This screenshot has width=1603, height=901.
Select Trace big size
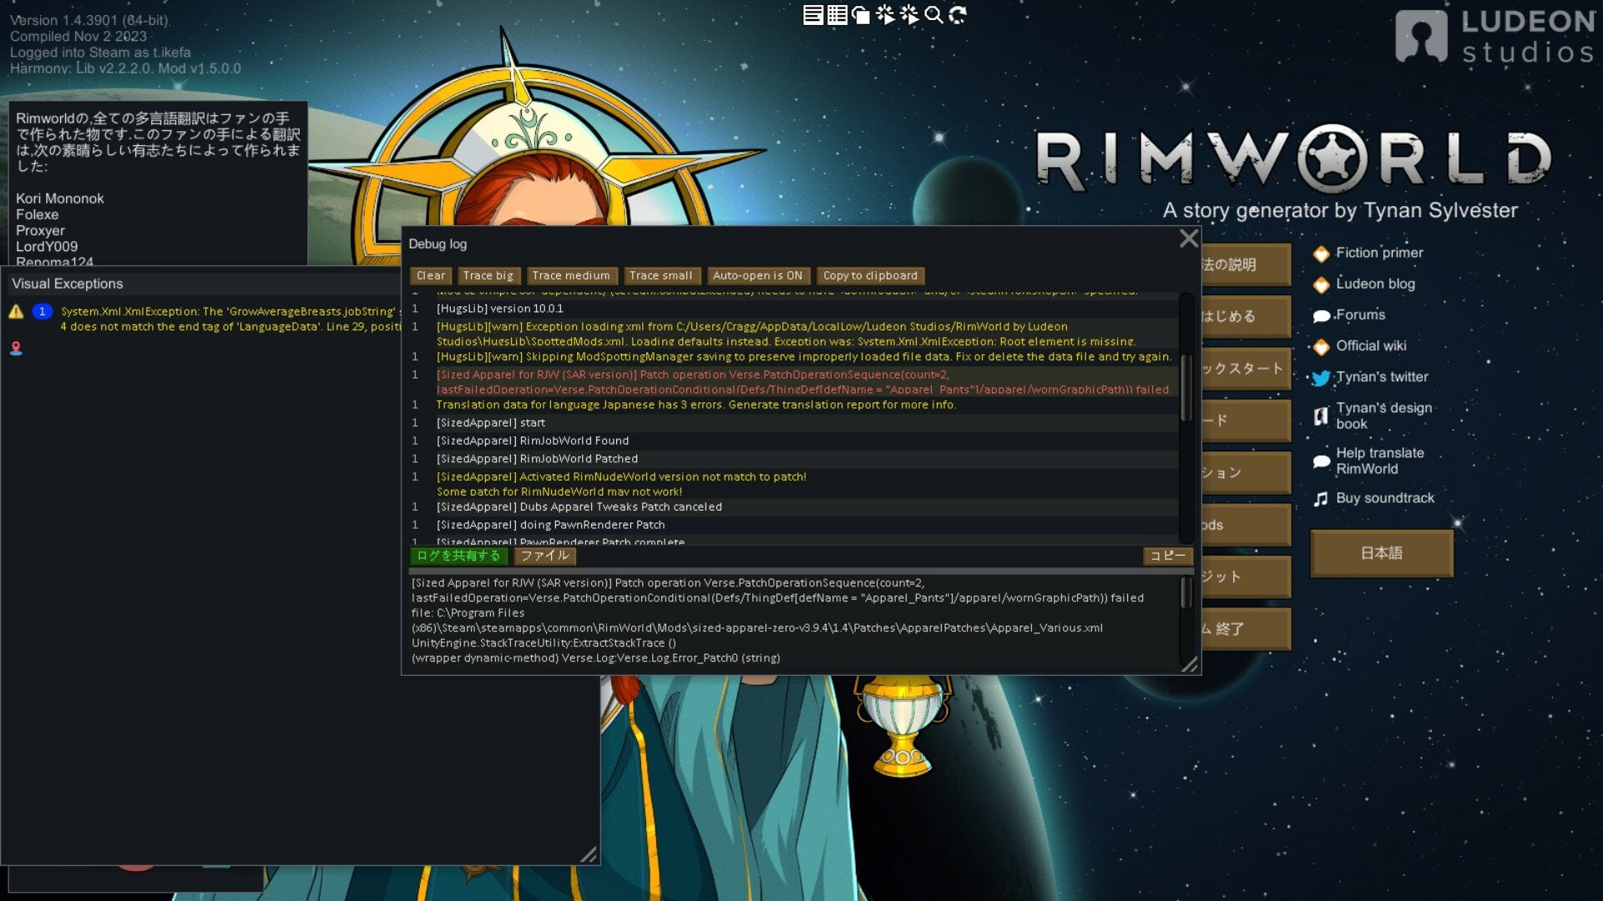click(x=488, y=276)
